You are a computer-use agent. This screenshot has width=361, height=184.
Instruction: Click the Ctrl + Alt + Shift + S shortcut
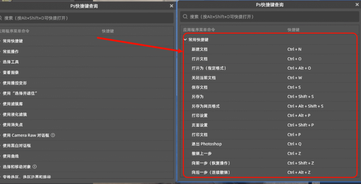click(x=305, y=106)
